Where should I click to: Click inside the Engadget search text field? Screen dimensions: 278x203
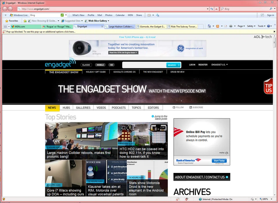(144, 65)
